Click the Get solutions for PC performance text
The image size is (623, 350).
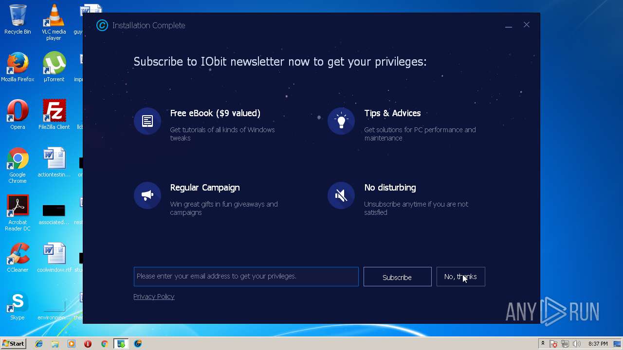(420, 134)
